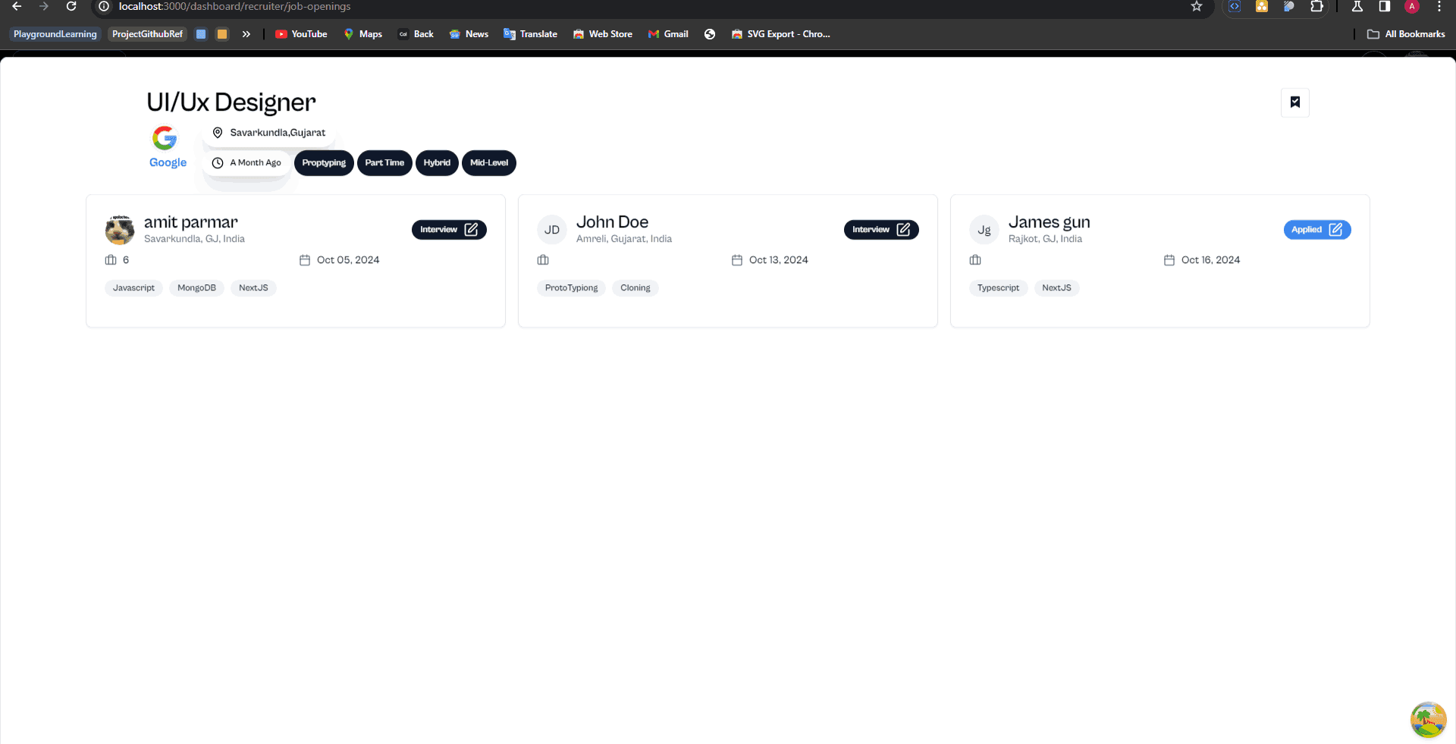Open the PlaygroundLearning bookmark folder
This screenshot has width=1456, height=744.
pos(55,34)
